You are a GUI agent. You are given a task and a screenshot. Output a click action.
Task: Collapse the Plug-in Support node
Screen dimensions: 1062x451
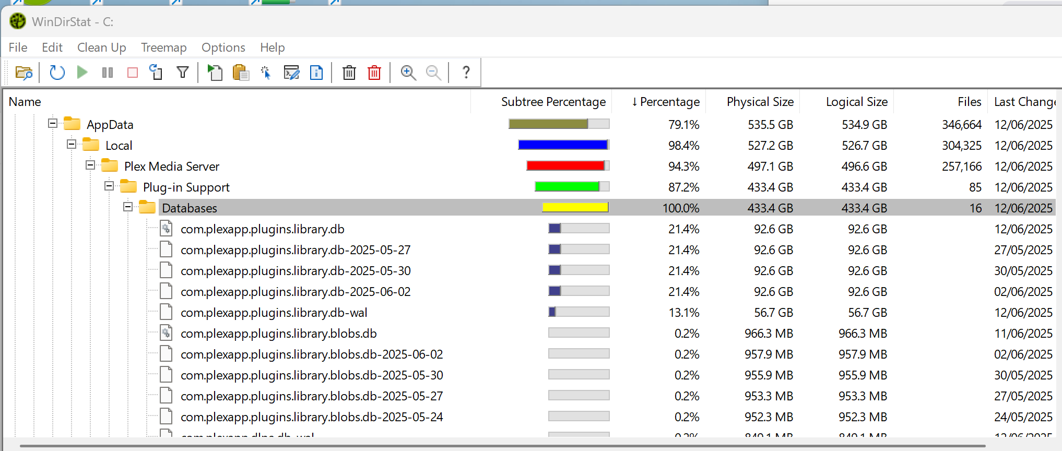(109, 186)
